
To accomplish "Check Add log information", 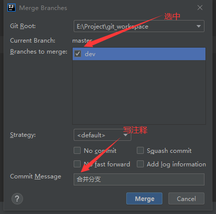I will point(140,164).
